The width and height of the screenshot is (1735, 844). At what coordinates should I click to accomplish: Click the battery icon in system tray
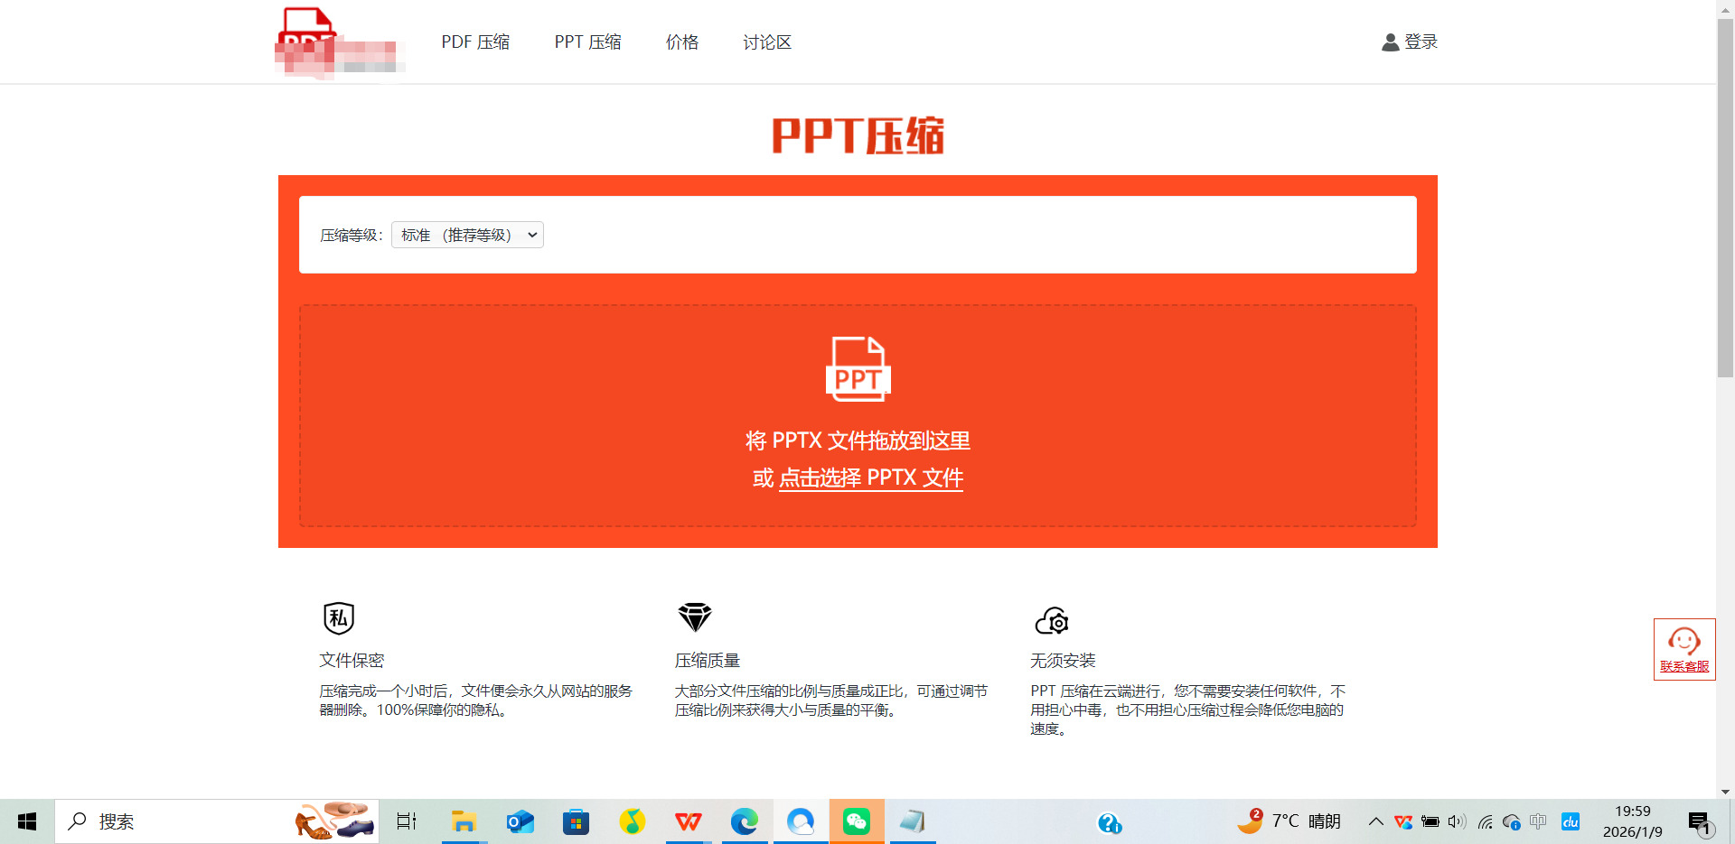coord(1430,821)
